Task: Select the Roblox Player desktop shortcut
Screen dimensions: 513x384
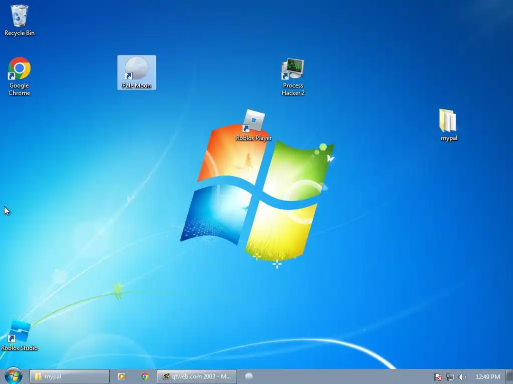Action: click(254, 125)
